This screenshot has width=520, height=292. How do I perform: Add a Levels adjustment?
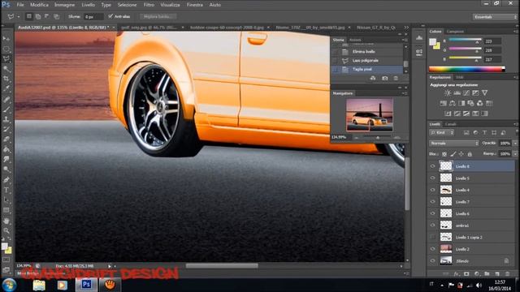tap(457, 93)
